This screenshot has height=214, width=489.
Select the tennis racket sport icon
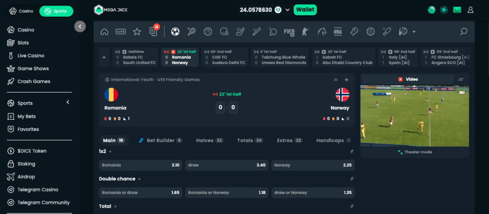[x=191, y=32]
